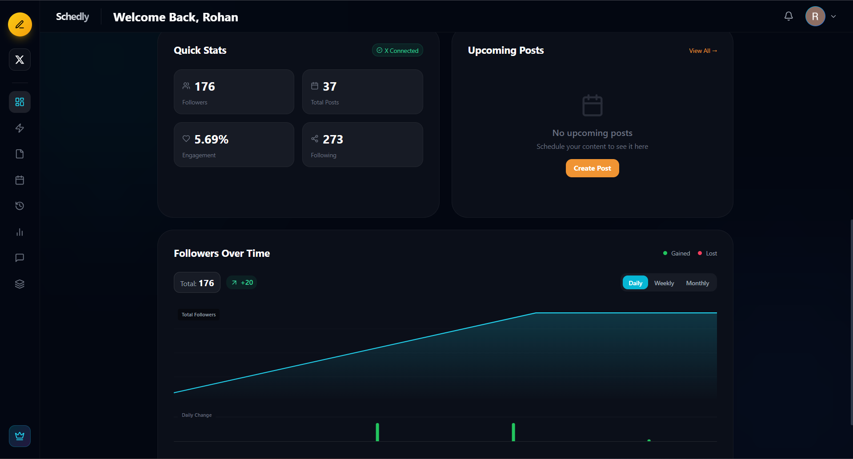This screenshot has height=459, width=853.
Task: Open the bar chart analytics icon
Action: pos(20,232)
